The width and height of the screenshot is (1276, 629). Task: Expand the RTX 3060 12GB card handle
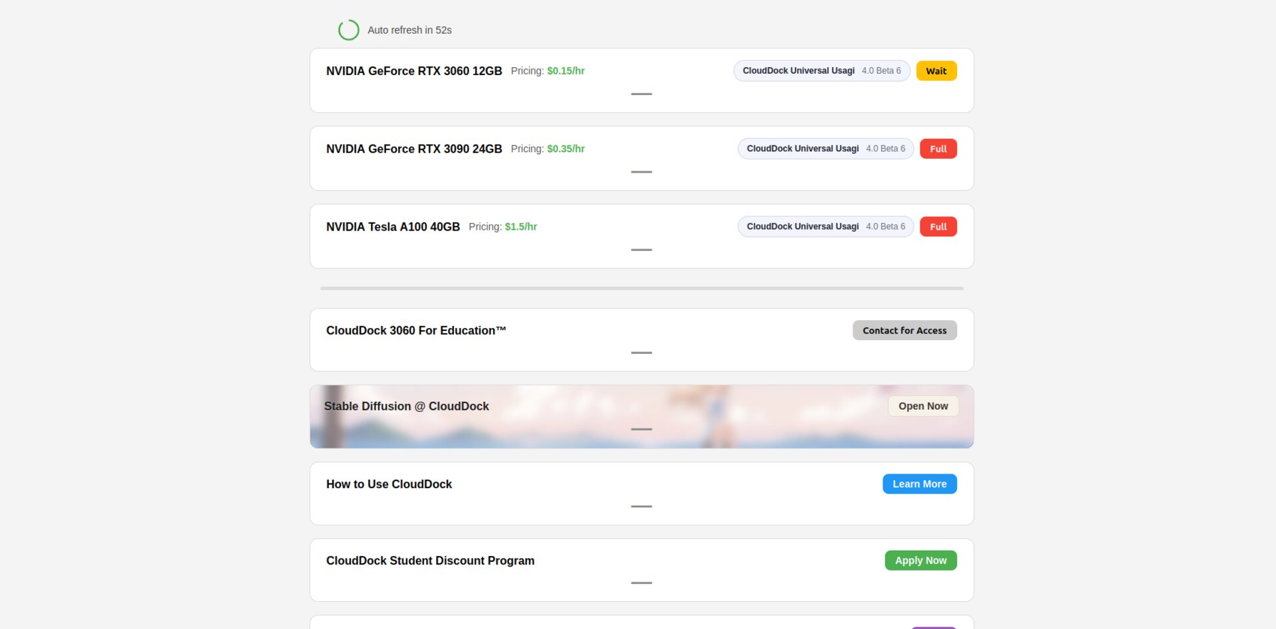pyautogui.click(x=641, y=94)
